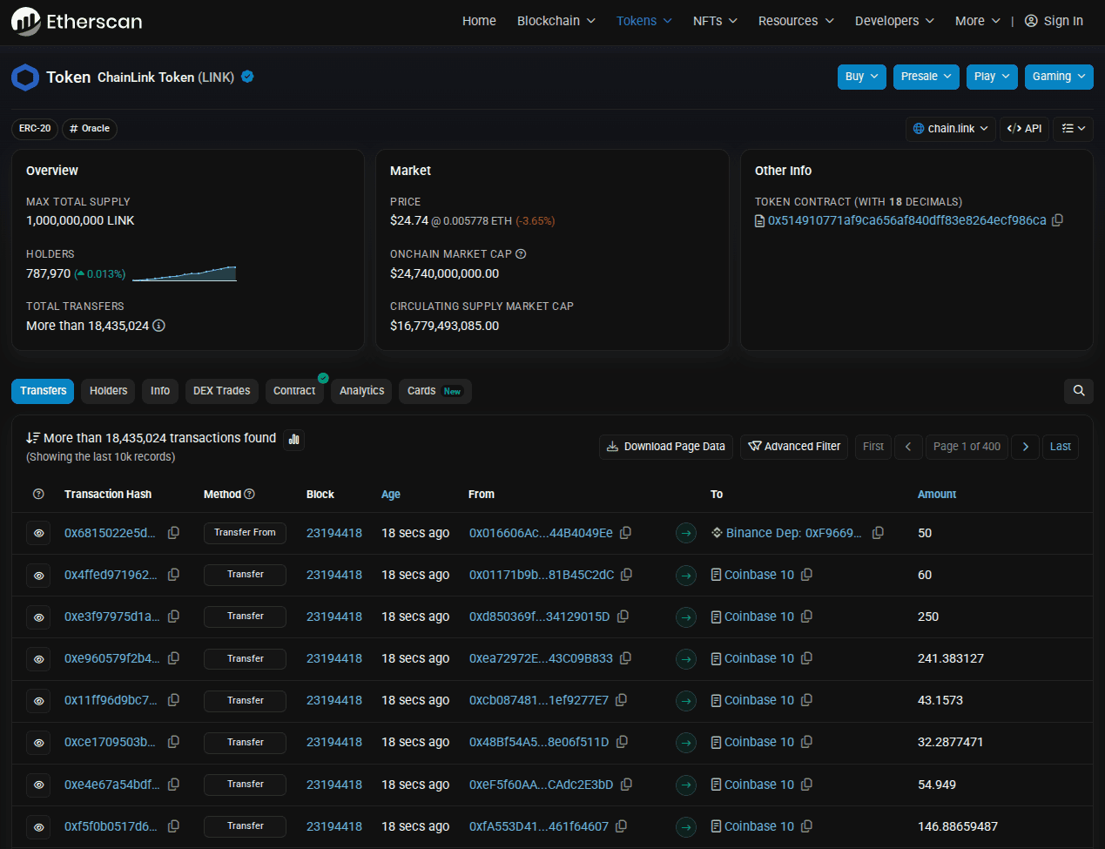Jump to the Last page
This screenshot has width=1105, height=849.
click(1061, 447)
